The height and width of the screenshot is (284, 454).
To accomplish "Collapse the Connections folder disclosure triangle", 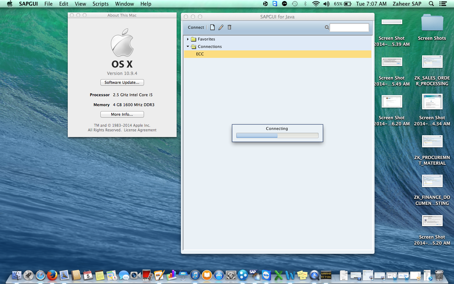I will (188, 47).
